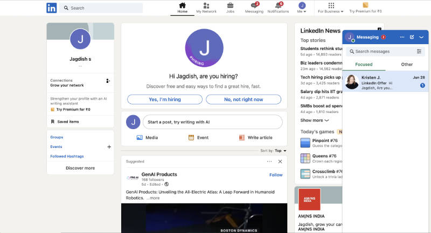Viewport: 431px width, 233px height.
Task: Click the Yes, I'm hiring button
Action: pos(165,99)
